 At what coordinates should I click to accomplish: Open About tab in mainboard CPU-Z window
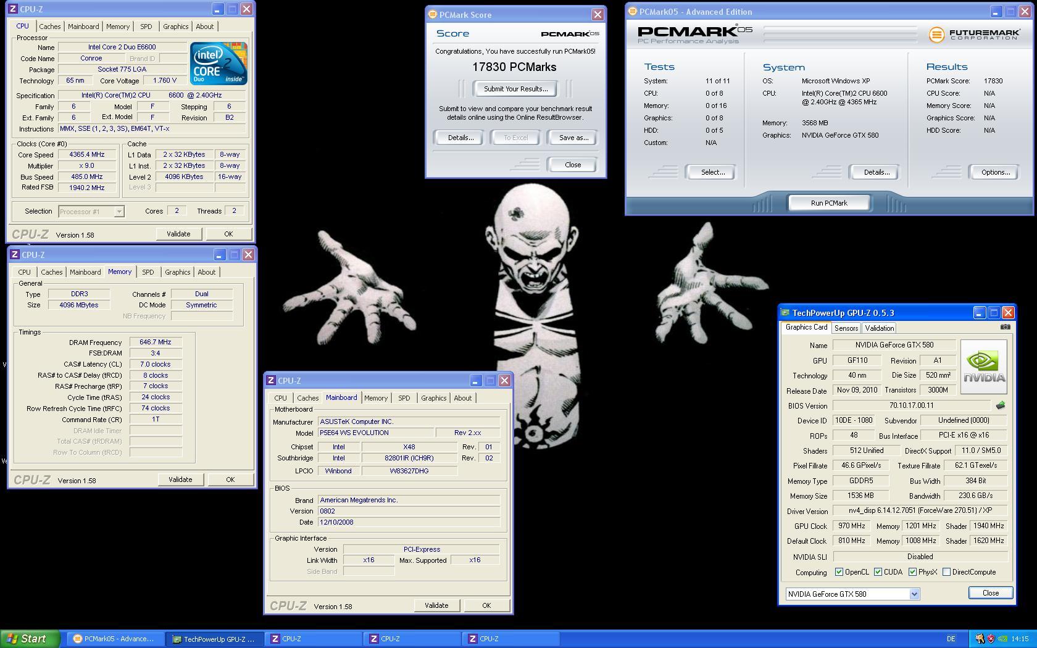coord(463,398)
